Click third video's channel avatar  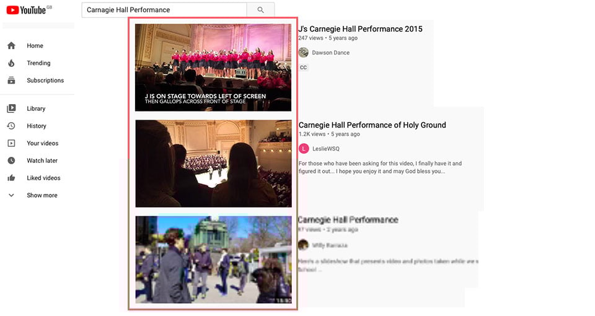303,245
